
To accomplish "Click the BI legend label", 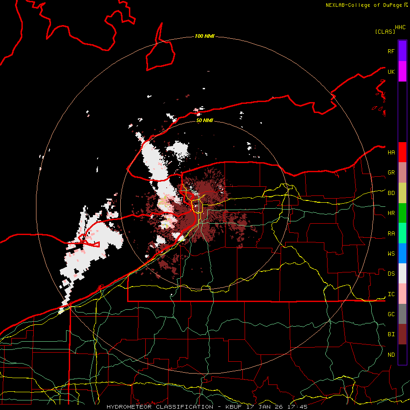I will click(x=391, y=334).
